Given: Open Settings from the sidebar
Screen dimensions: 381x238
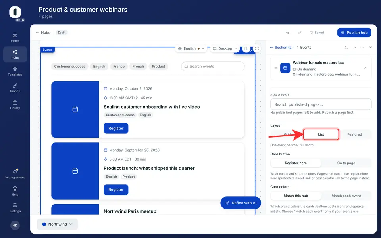Looking at the screenshot, I should coord(15,207).
